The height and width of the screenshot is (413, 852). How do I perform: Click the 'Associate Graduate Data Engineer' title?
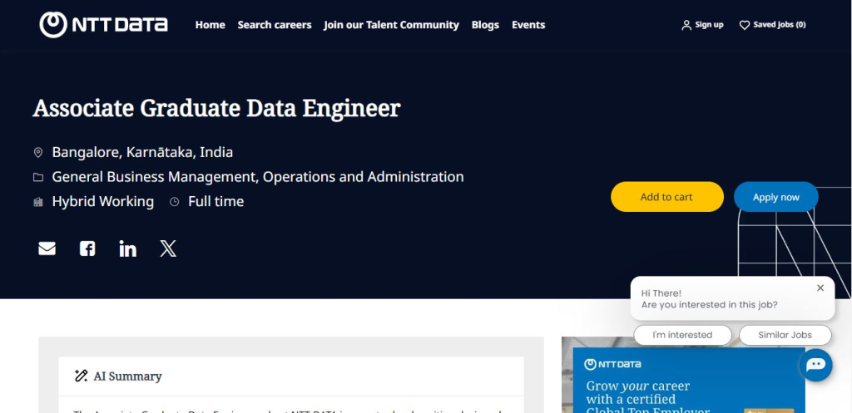coord(216,108)
